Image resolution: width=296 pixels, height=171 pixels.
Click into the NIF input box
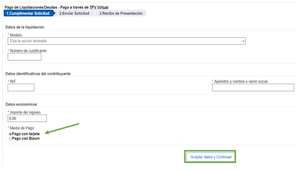tap(21, 88)
